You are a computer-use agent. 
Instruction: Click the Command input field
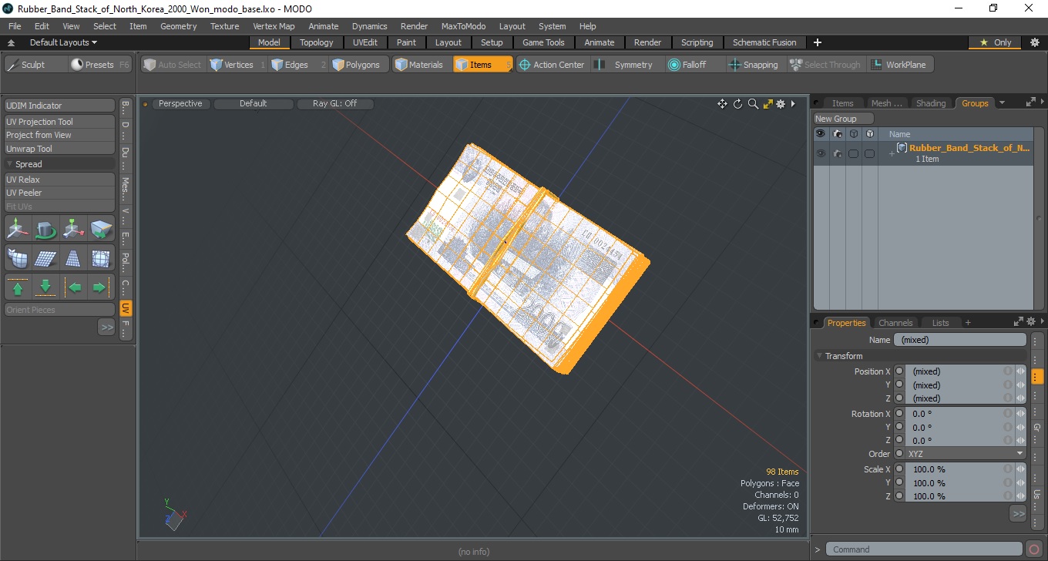tap(924, 549)
